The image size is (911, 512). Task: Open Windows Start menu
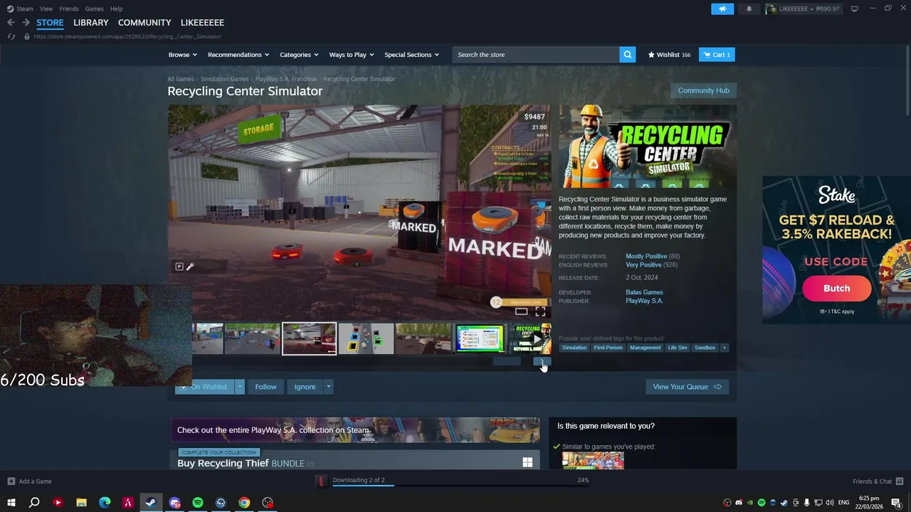coord(11,503)
